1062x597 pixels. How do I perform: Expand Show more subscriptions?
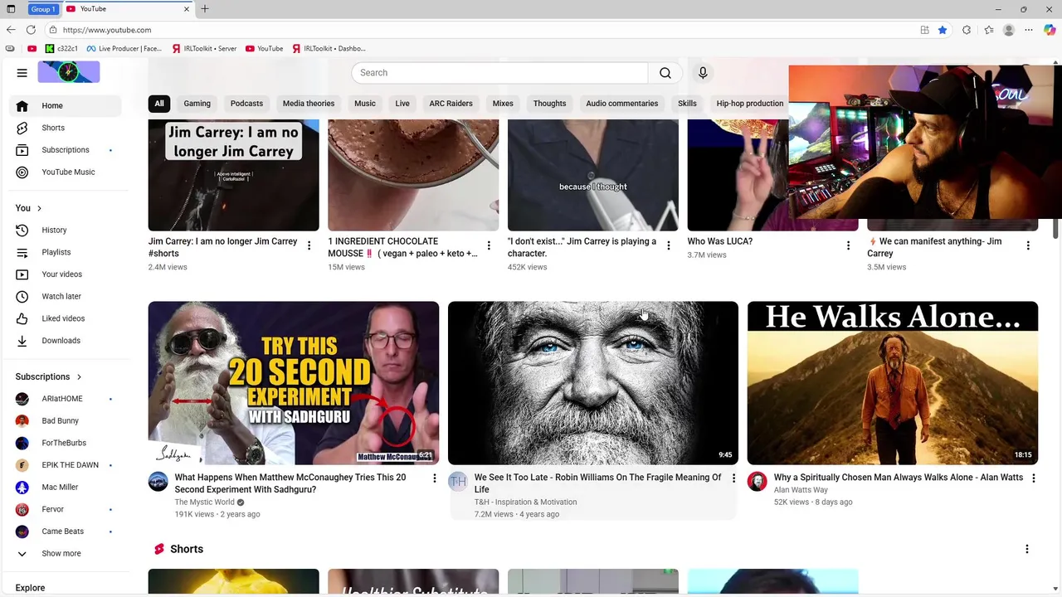click(66, 553)
